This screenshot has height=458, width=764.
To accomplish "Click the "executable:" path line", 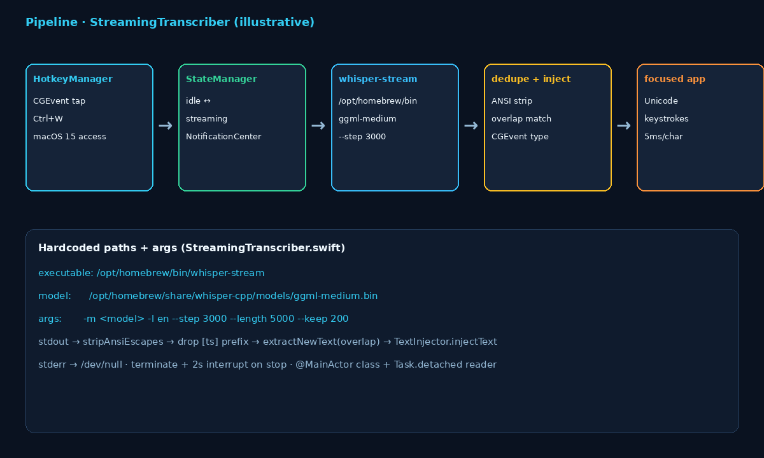I will click(x=152, y=273).
